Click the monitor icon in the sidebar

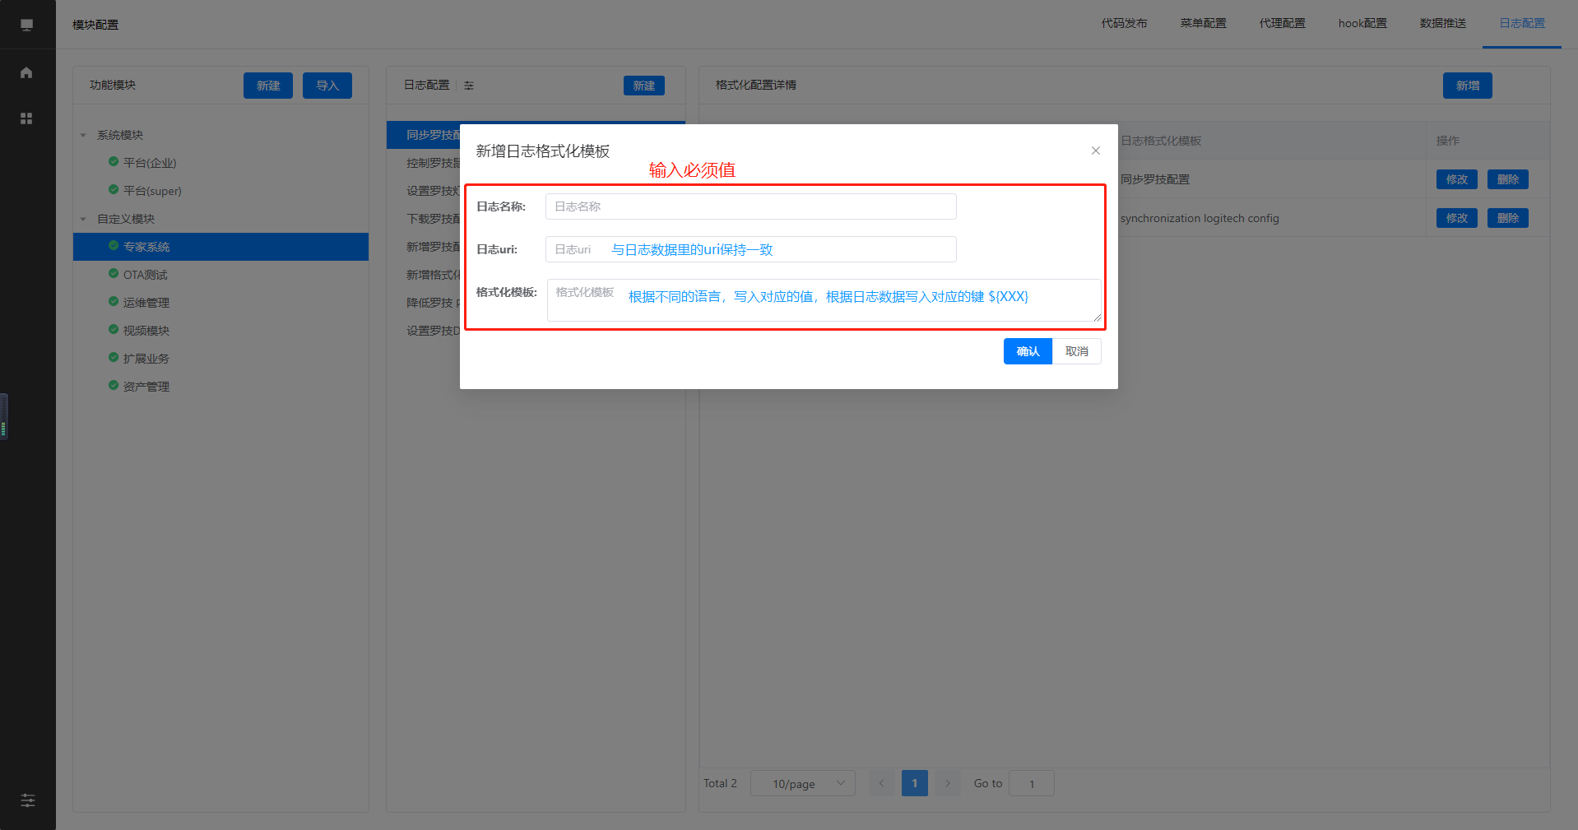pos(26,25)
